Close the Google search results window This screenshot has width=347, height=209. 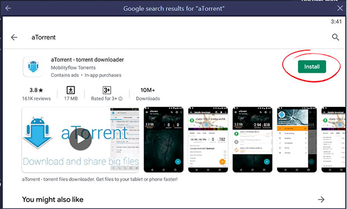(x=340, y=9)
